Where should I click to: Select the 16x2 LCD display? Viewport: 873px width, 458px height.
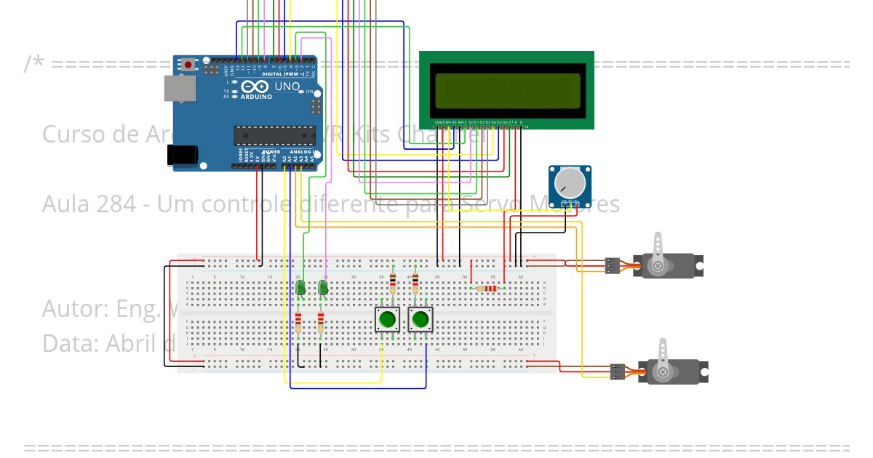(x=508, y=87)
